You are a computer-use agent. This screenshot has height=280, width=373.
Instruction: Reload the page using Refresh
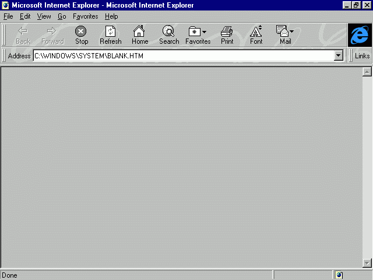click(111, 35)
